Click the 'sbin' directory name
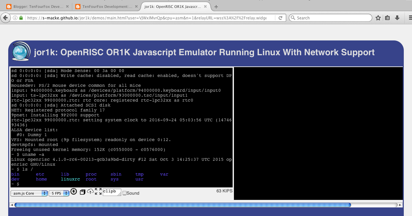This screenshot has height=216, width=412. coord(116,174)
